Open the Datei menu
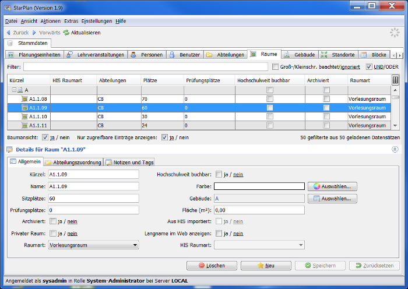The width and height of the screenshot is (408, 289). 11,21
